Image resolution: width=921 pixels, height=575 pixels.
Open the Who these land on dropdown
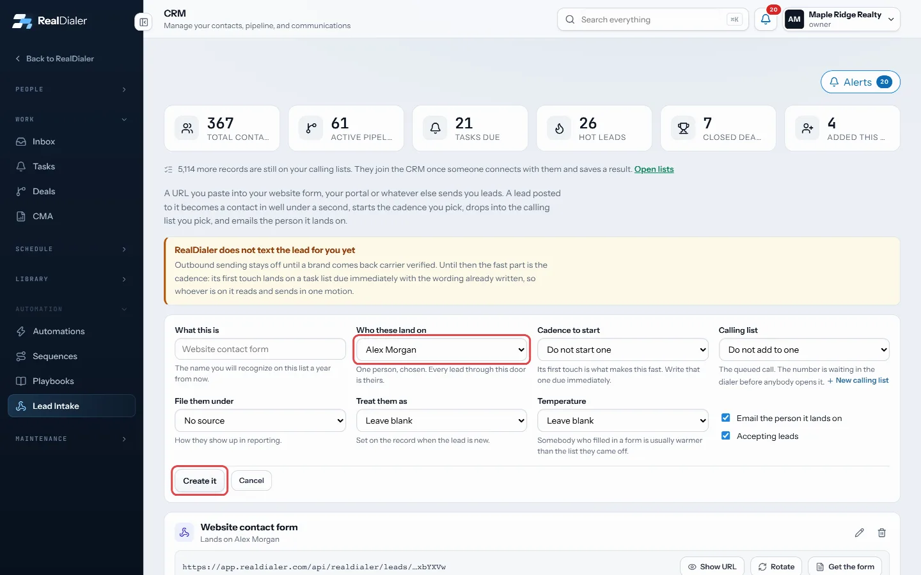coord(442,349)
